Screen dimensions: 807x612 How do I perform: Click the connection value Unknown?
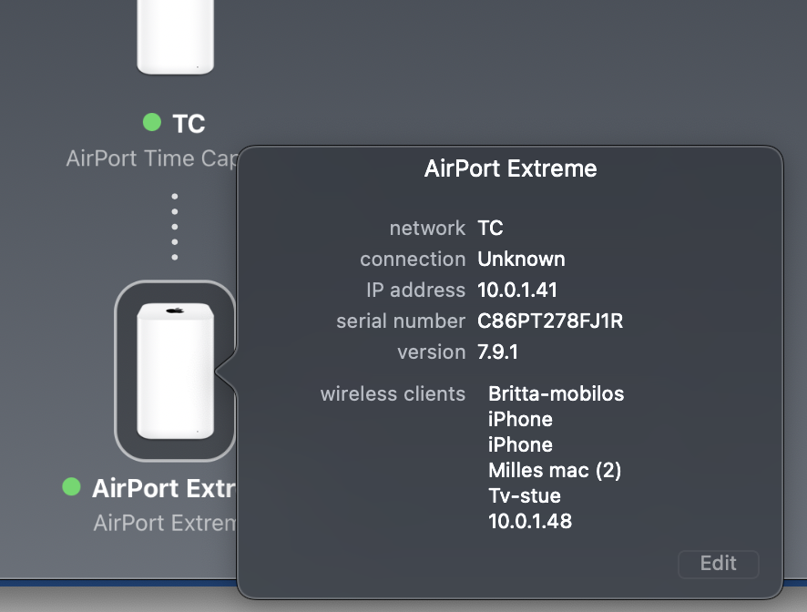coord(521,259)
